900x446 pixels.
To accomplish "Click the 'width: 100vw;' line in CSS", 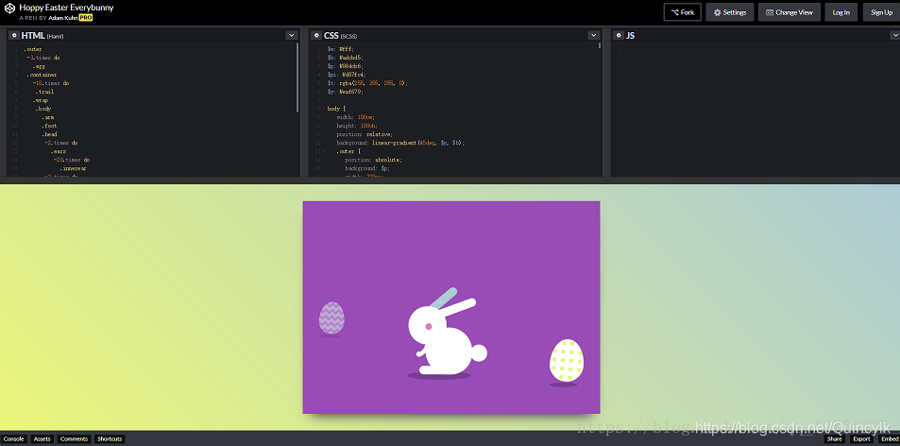I will coord(355,117).
